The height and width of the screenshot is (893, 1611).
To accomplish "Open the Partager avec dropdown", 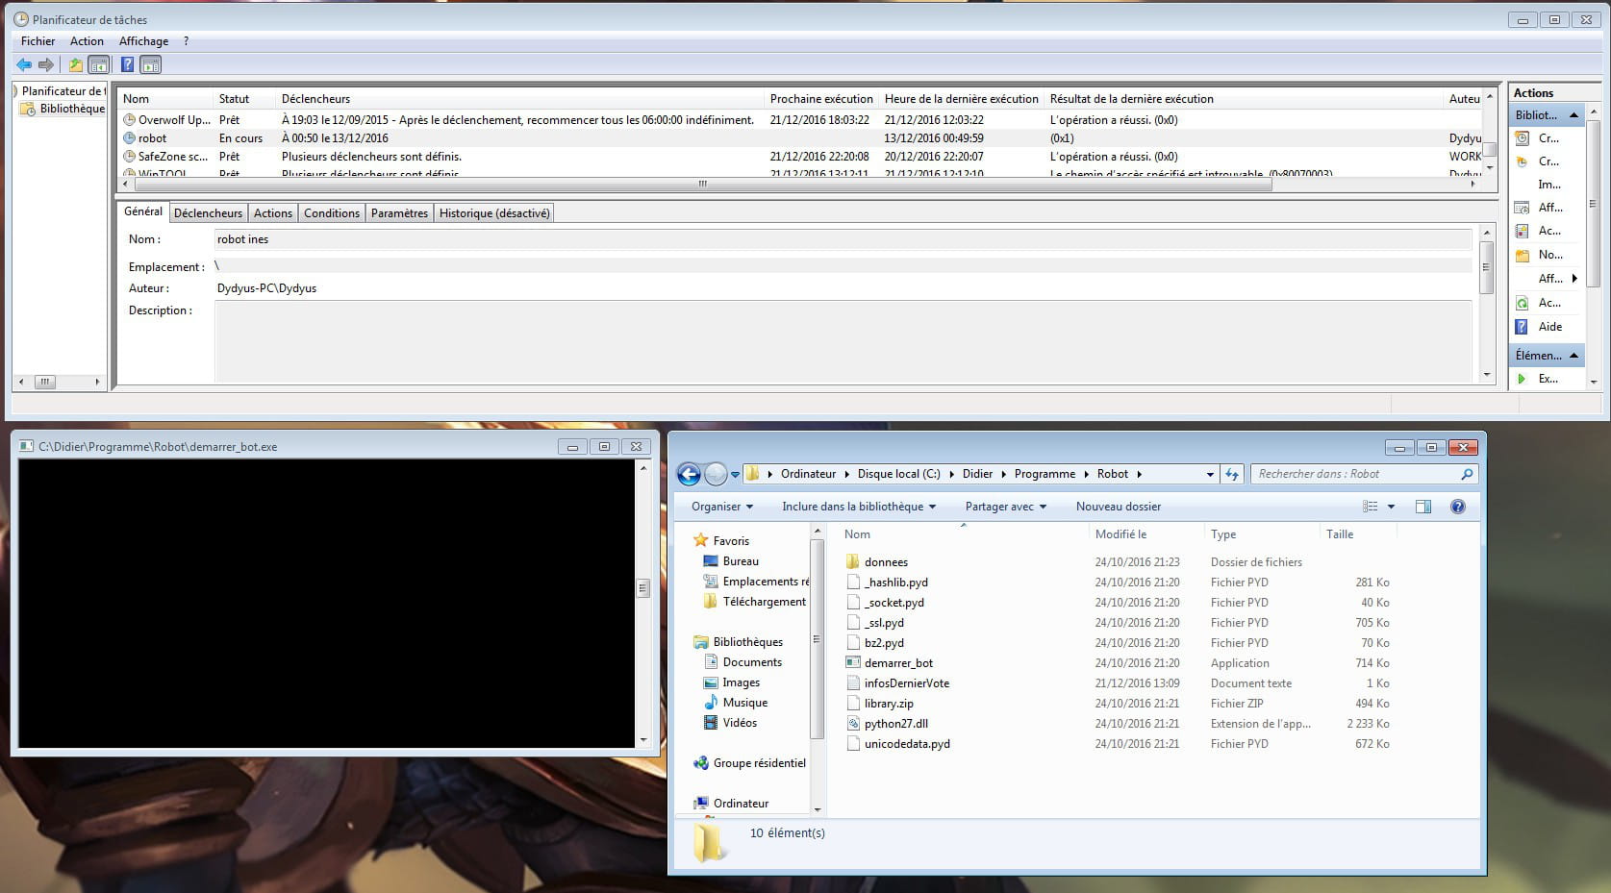I will click(x=1006, y=507).
